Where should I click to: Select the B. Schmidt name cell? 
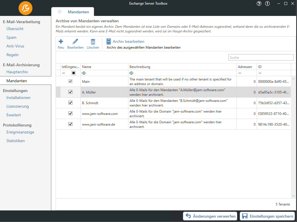click(104, 103)
